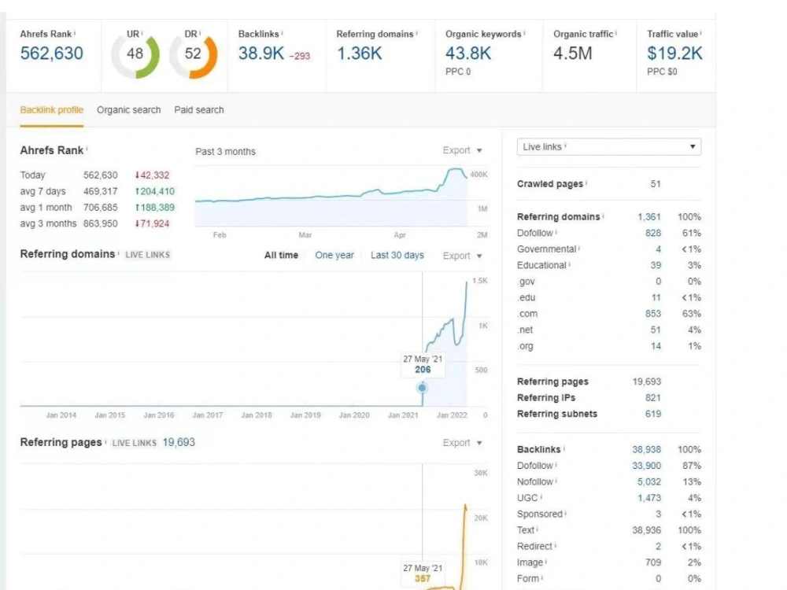
Task: Open the 33,900 Dofollow backlinks count
Action: click(646, 466)
